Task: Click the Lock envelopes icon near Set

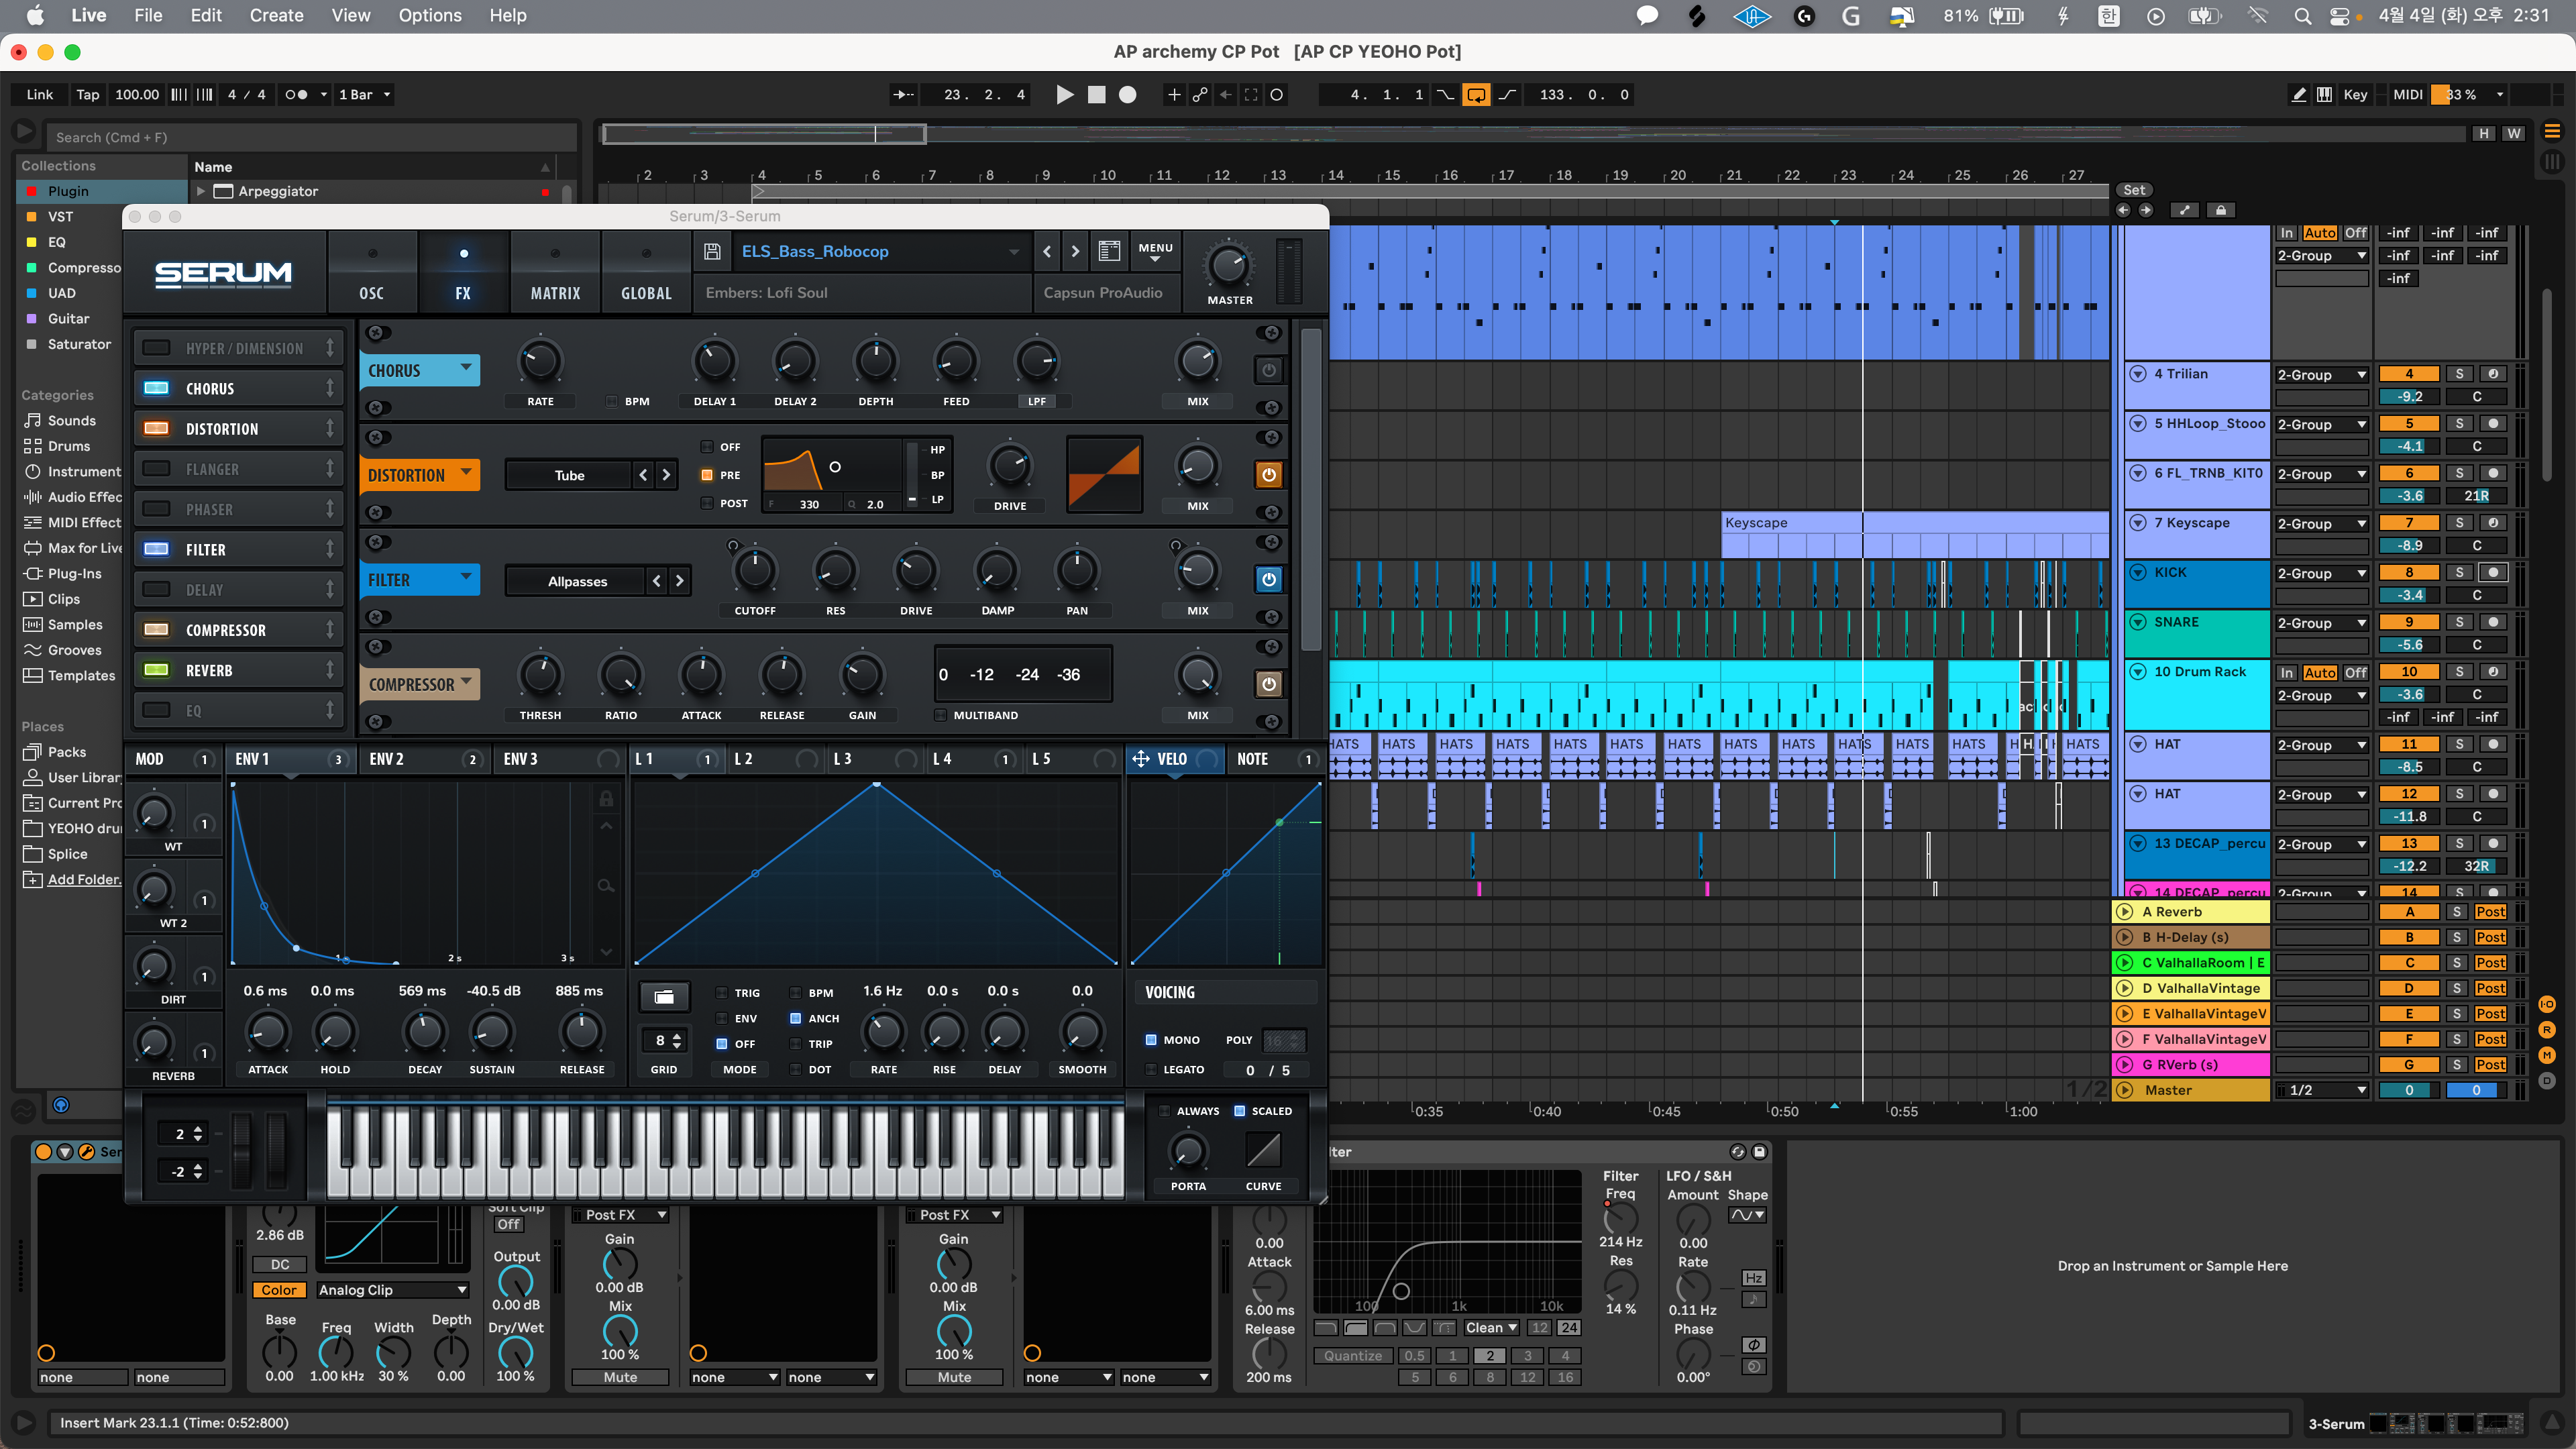Action: coord(2220,210)
